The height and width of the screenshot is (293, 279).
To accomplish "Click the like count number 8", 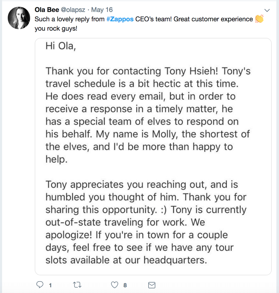I will click(125, 285).
